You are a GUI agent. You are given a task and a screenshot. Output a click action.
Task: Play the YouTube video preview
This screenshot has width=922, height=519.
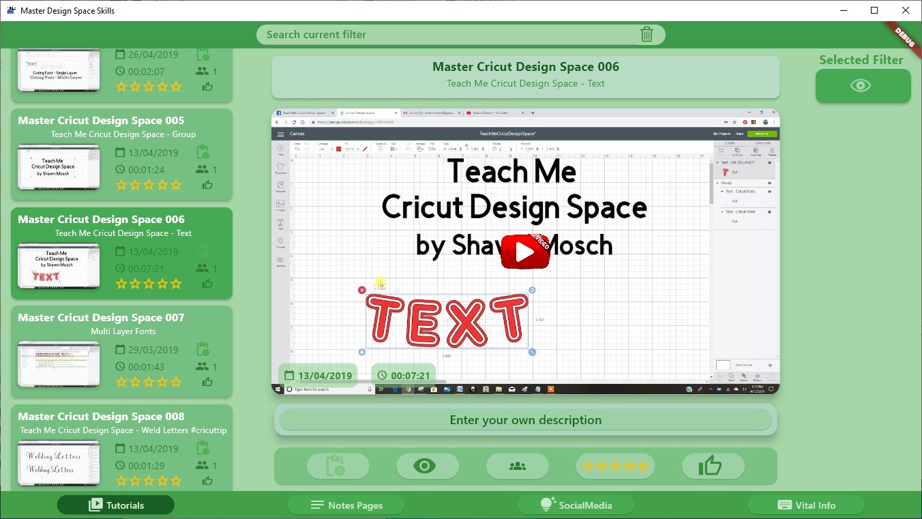(x=524, y=252)
